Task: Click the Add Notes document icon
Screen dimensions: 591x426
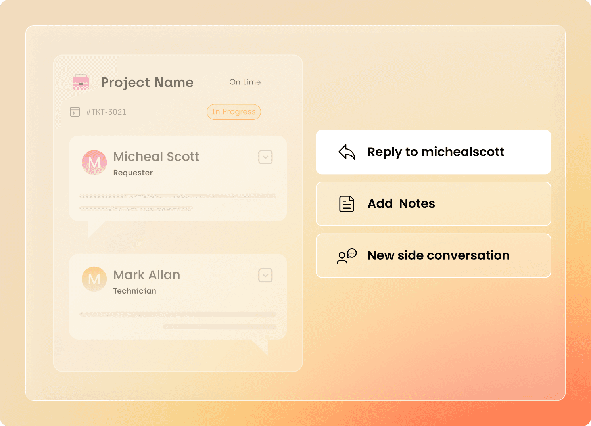Action: (347, 204)
